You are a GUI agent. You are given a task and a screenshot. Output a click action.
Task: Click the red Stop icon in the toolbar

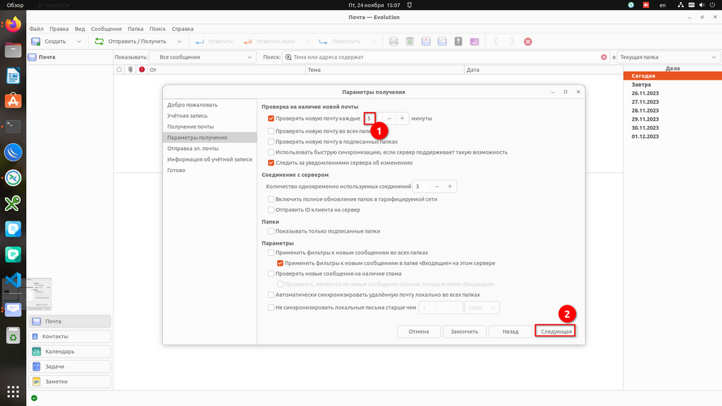pos(528,42)
